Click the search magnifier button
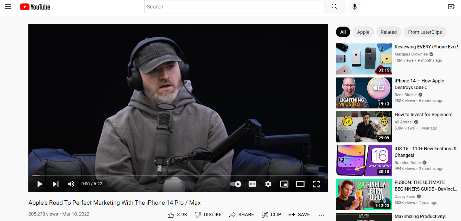 (x=335, y=7)
